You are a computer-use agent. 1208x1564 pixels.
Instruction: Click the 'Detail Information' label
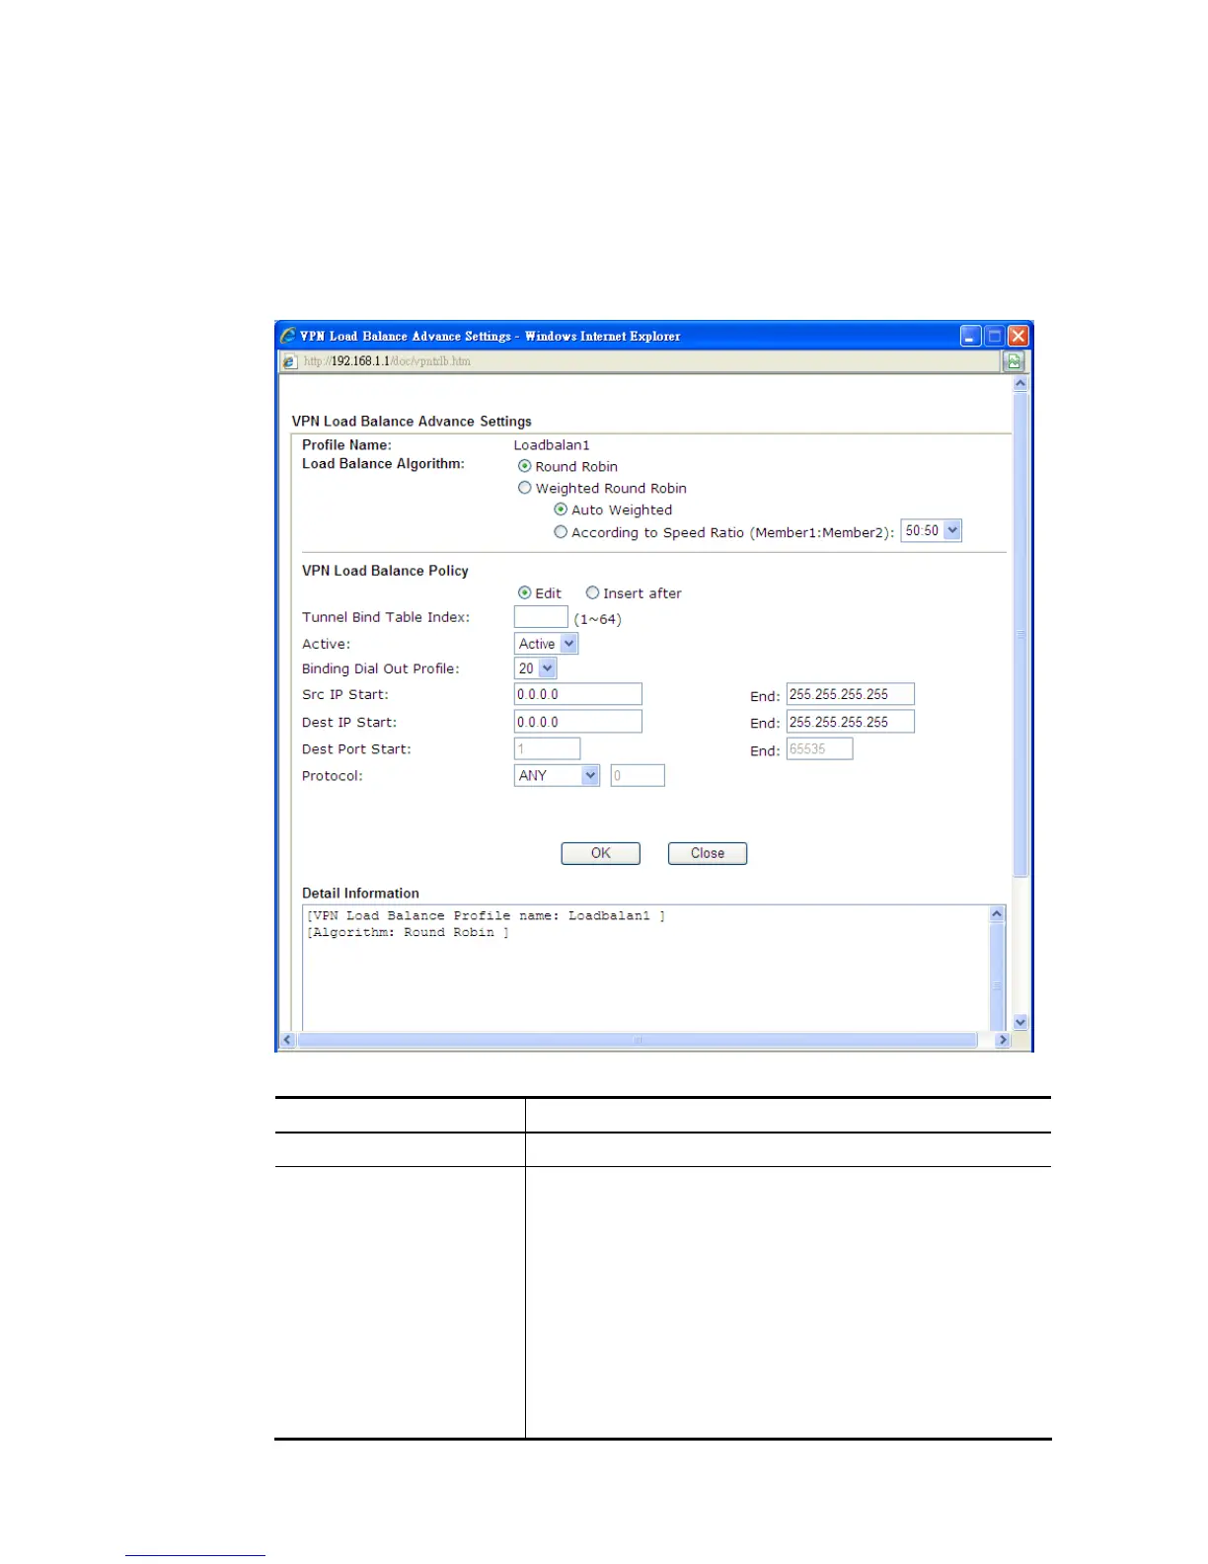coord(360,893)
